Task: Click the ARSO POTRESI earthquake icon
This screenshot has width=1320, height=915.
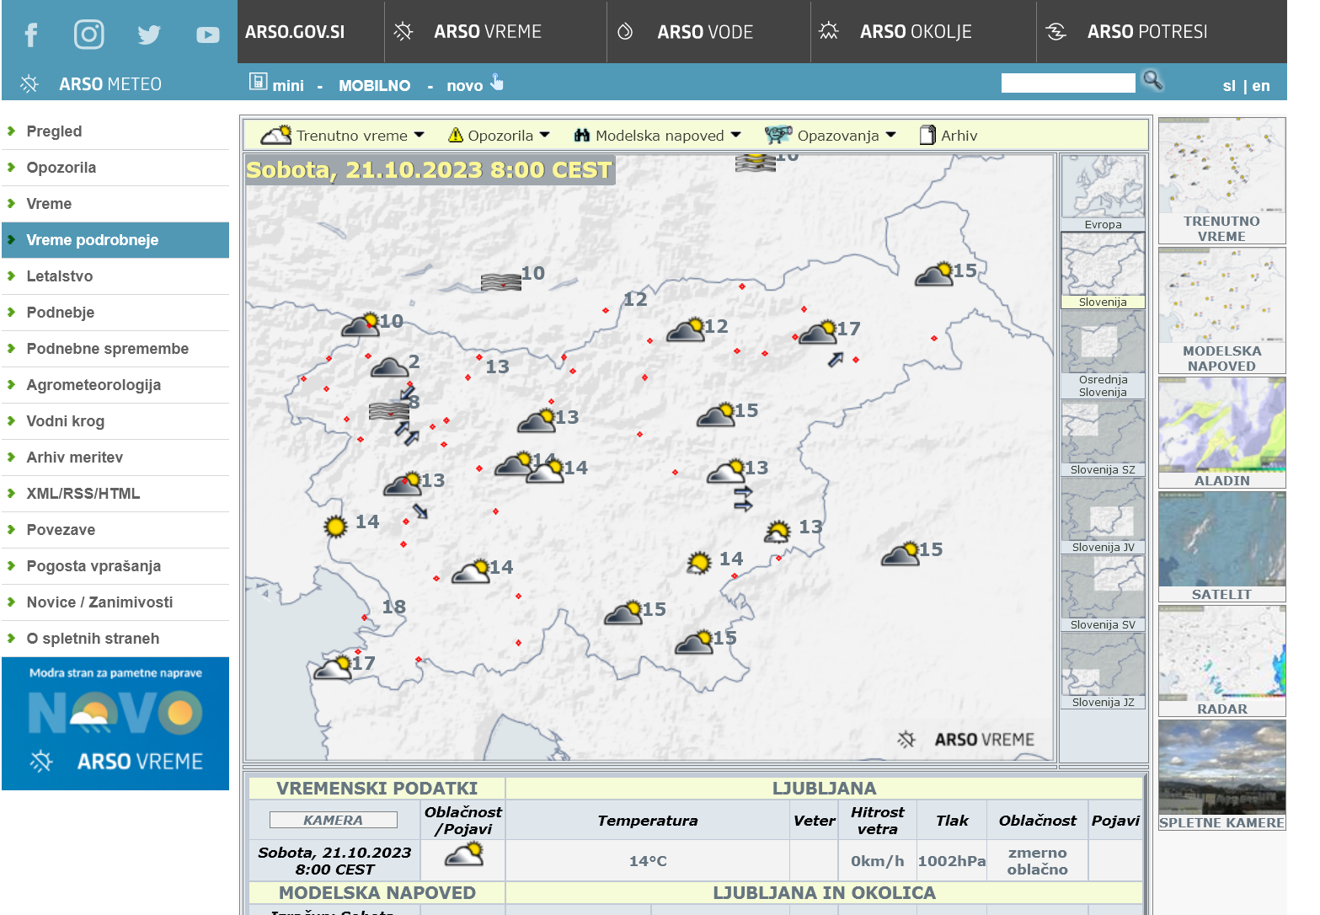Action: [x=1055, y=32]
